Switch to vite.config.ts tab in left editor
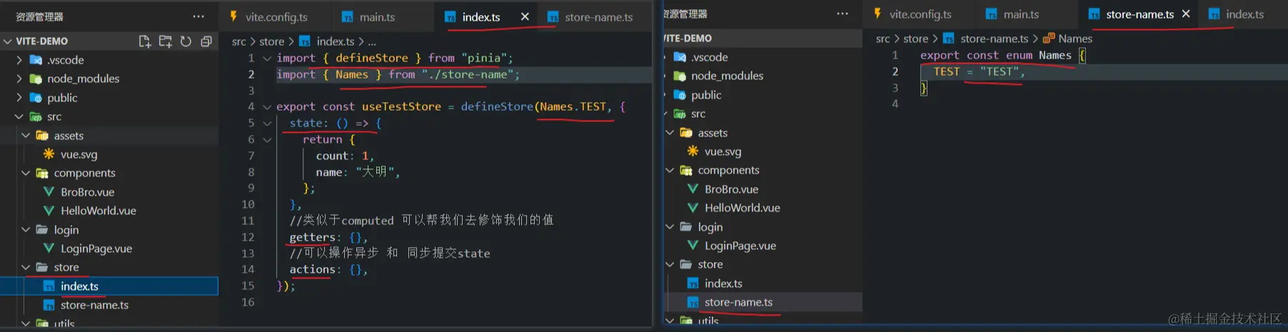 [x=268, y=17]
